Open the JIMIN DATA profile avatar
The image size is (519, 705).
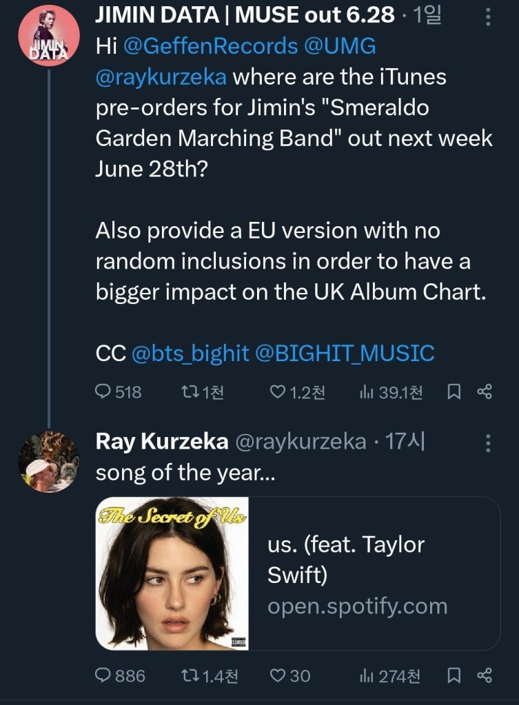48,35
